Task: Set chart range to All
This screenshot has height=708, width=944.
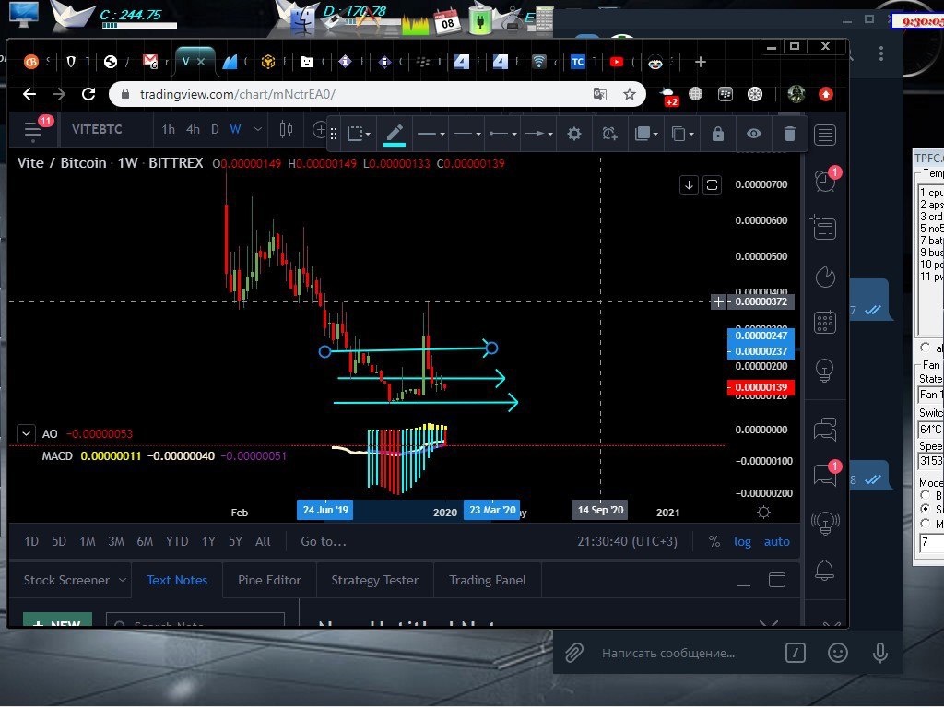Action: [263, 542]
